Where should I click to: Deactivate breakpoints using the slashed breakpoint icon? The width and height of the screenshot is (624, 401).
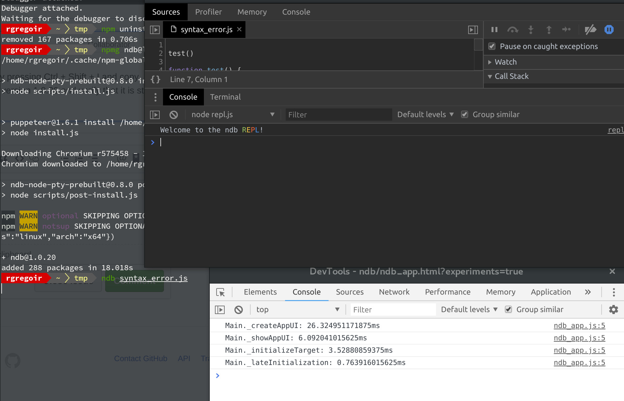(x=590, y=30)
